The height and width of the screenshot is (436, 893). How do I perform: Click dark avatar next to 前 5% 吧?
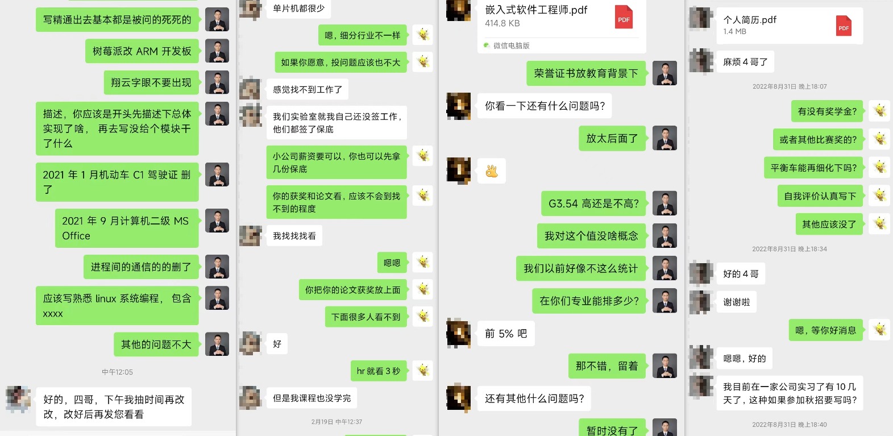(458, 333)
